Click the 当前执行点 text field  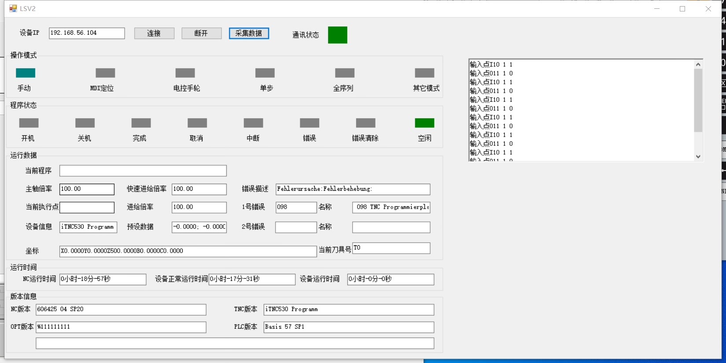(x=87, y=207)
